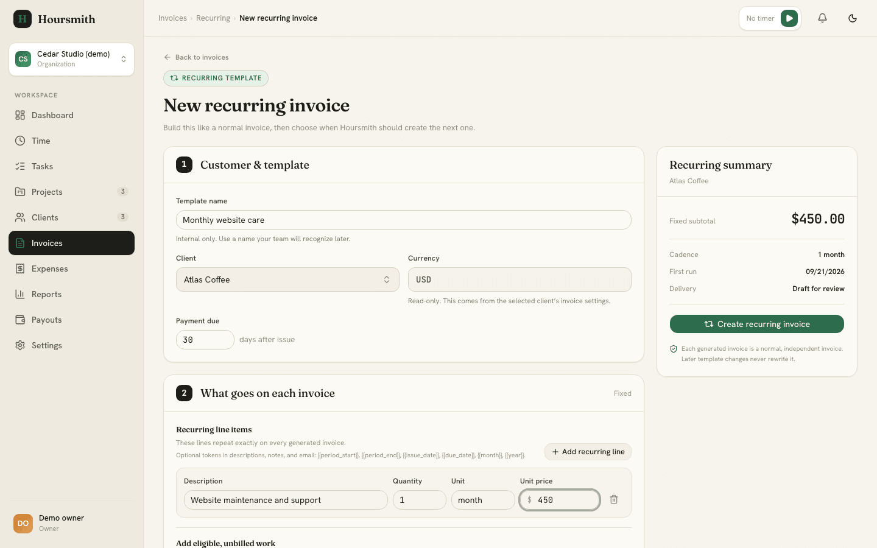Click the DO user avatar
The image size is (877, 548).
click(23, 523)
